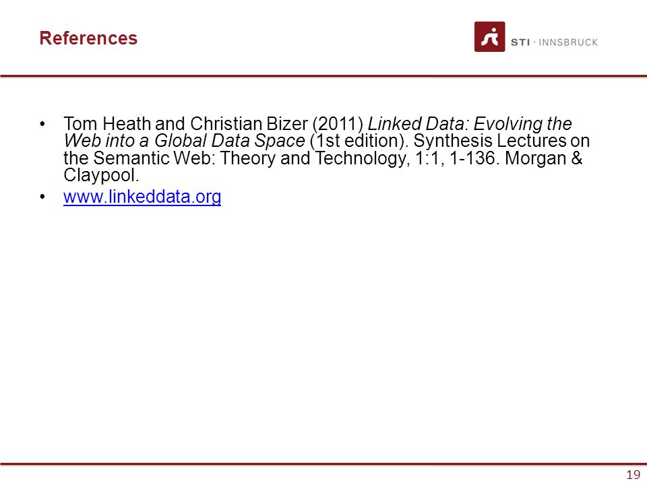
Task: Click the (1st edition) text
Action: [358, 141]
